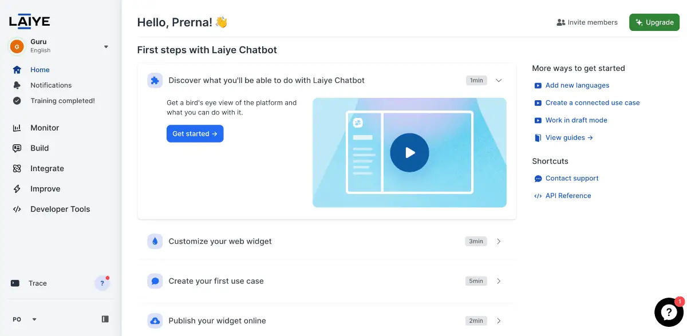Open the Monitor section icon

click(17, 128)
